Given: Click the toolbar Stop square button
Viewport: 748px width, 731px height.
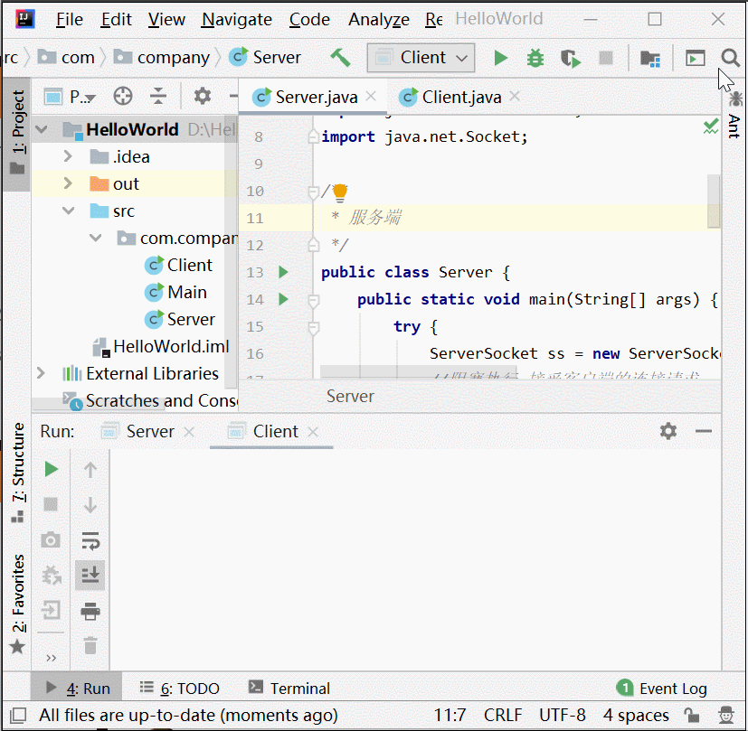Looking at the screenshot, I should pyautogui.click(x=606, y=58).
